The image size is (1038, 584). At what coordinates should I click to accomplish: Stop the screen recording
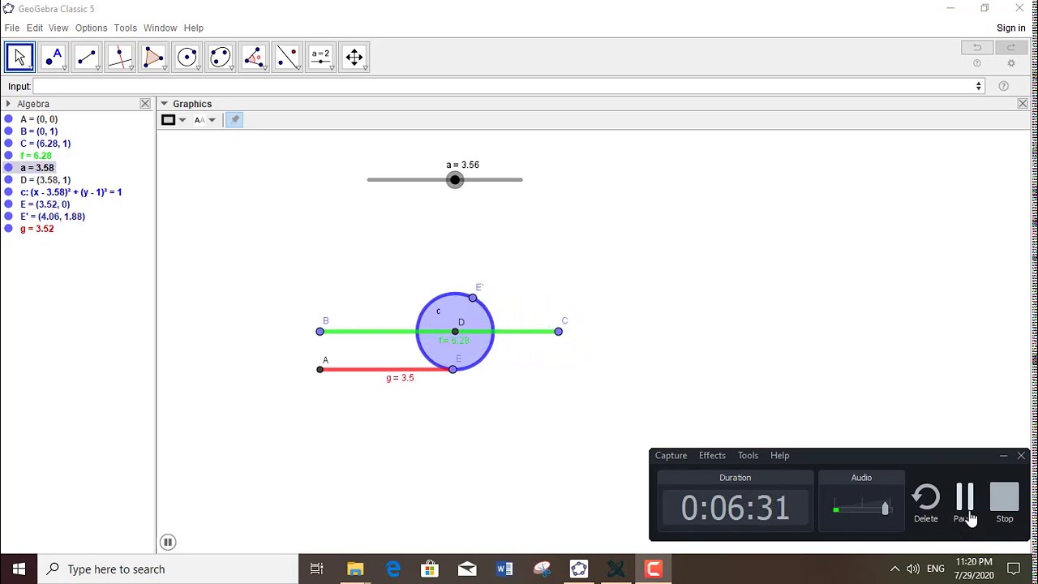1005,503
